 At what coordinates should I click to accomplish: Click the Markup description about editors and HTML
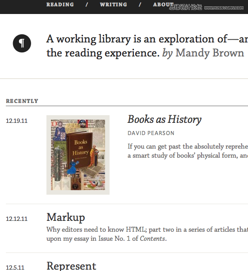click(147, 234)
